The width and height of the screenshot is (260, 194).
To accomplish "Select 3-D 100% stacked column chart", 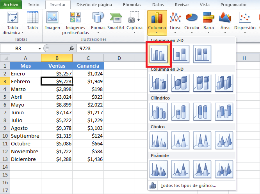I will (x=202, y=83).
